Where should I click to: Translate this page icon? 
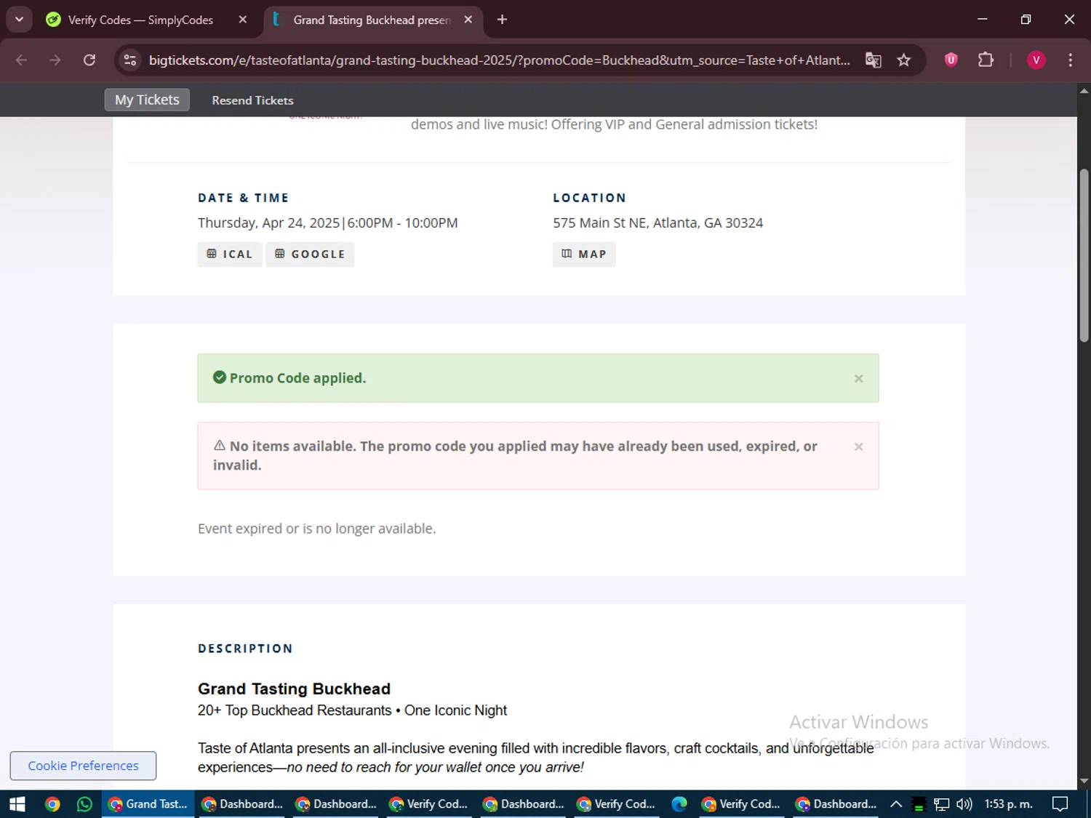click(x=873, y=60)
